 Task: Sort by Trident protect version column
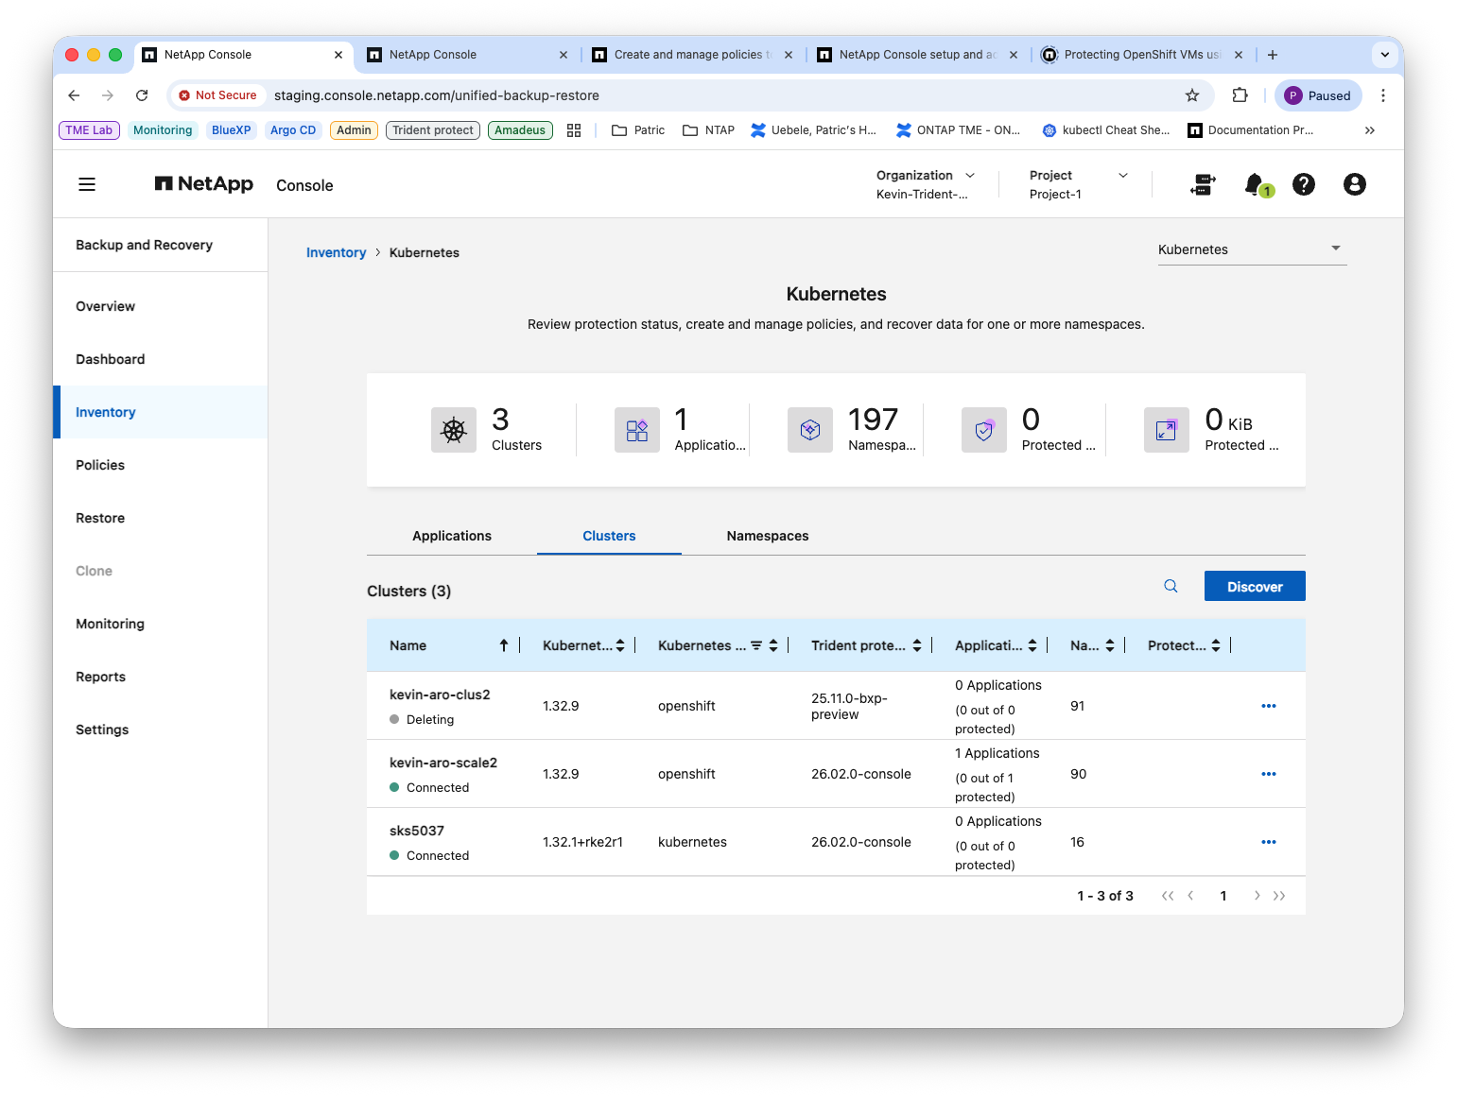click(917, 645)
